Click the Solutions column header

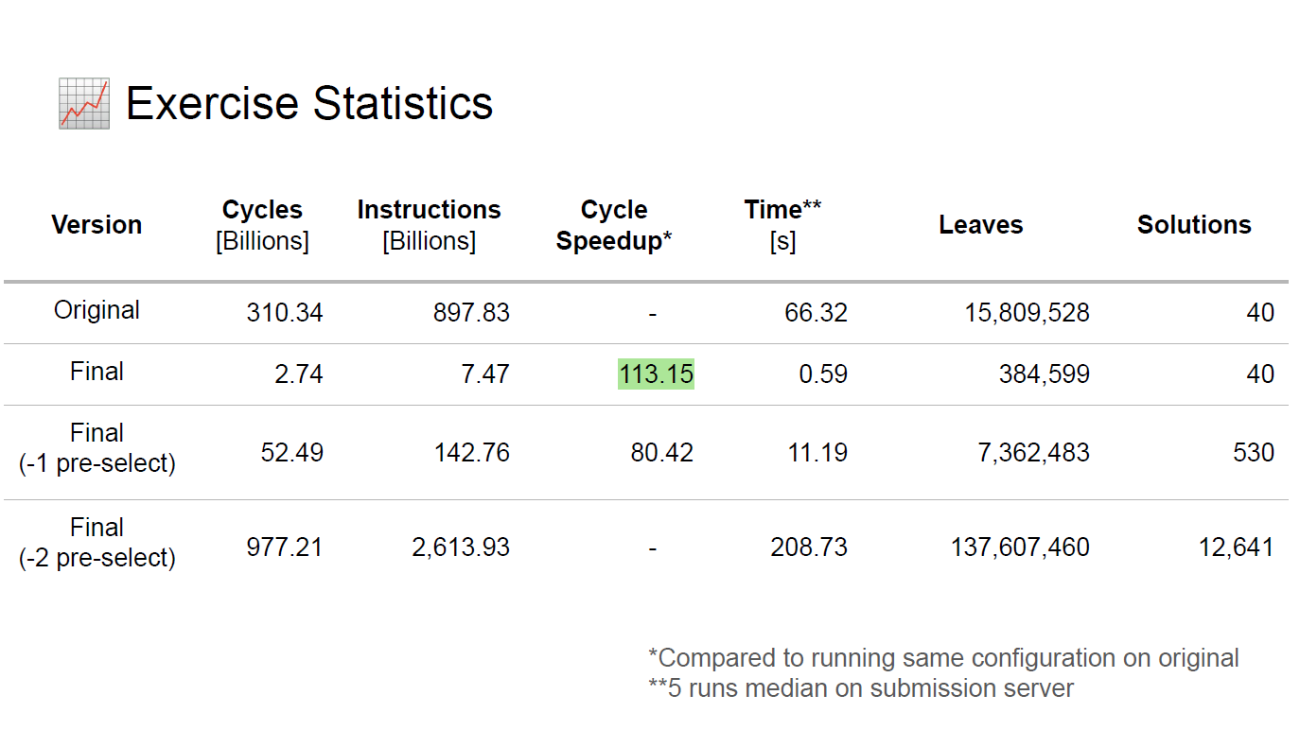1194,225
